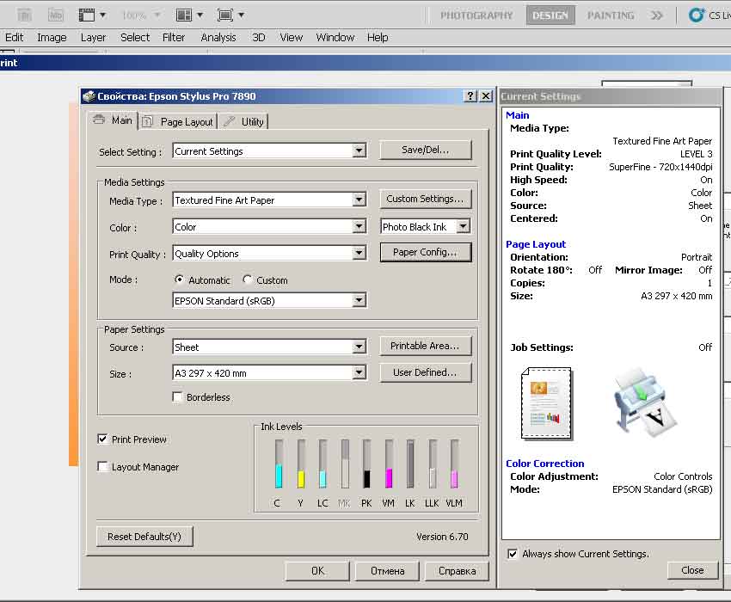731x602 pixels.
Task: Select the Automatic mode radio button
Action: (x=179, y=279)
